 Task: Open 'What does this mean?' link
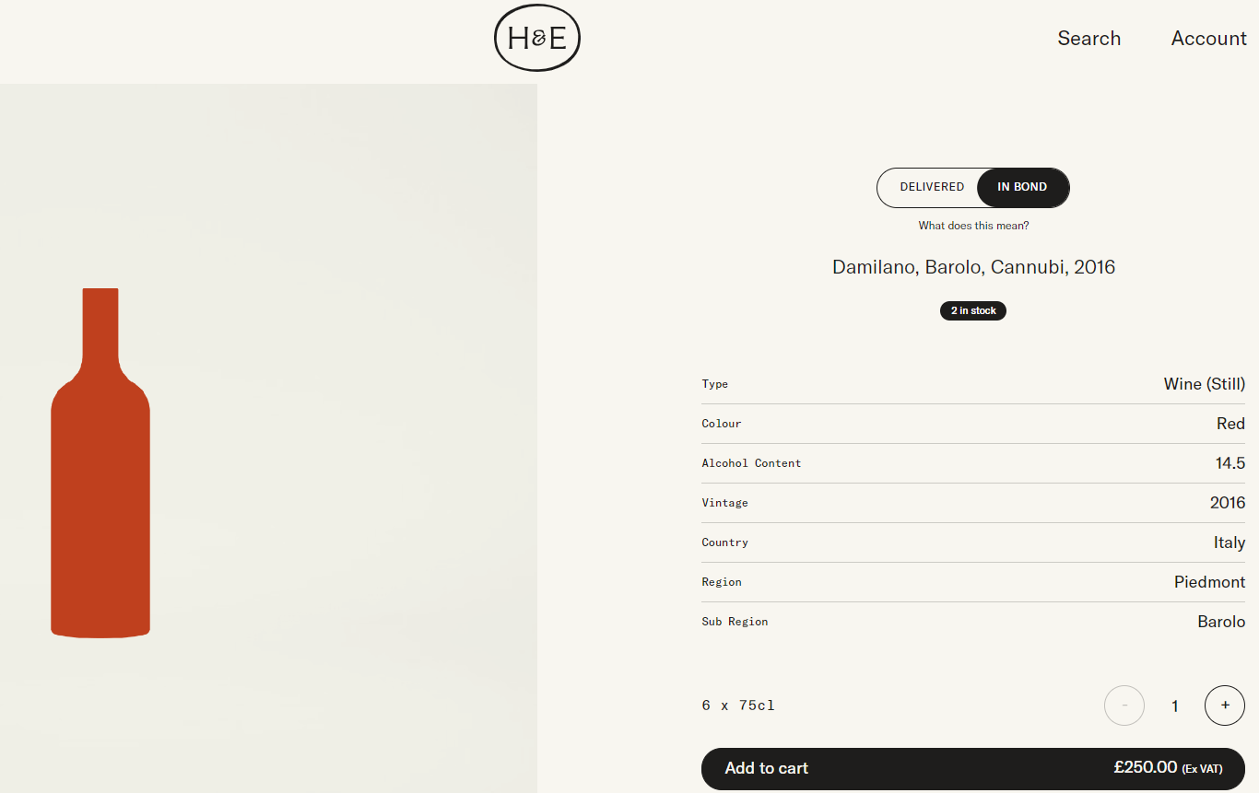click(973, 226)
